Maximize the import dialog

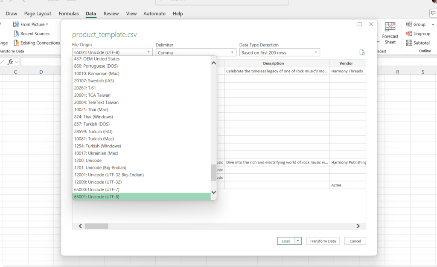point(359,24)
